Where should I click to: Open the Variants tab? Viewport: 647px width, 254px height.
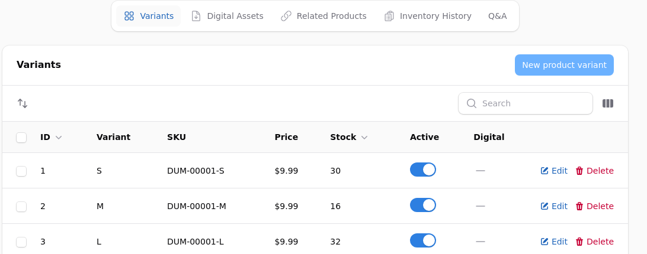pos(149,16)
